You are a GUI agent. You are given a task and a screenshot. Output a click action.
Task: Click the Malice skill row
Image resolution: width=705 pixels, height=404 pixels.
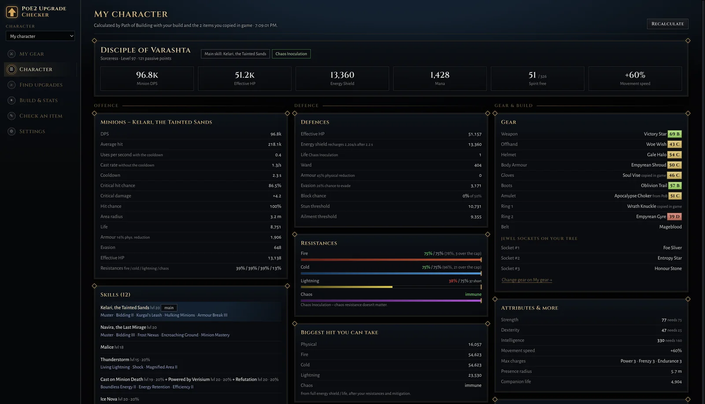pyautogui.click(x=190, y=347)
